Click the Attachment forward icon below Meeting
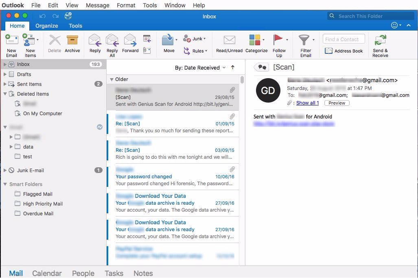418x278 pixels. point(147,50)
